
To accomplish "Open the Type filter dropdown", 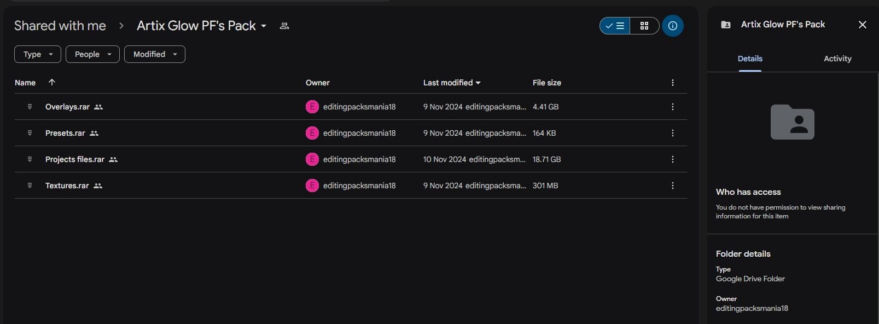I will tap(38, 54).
